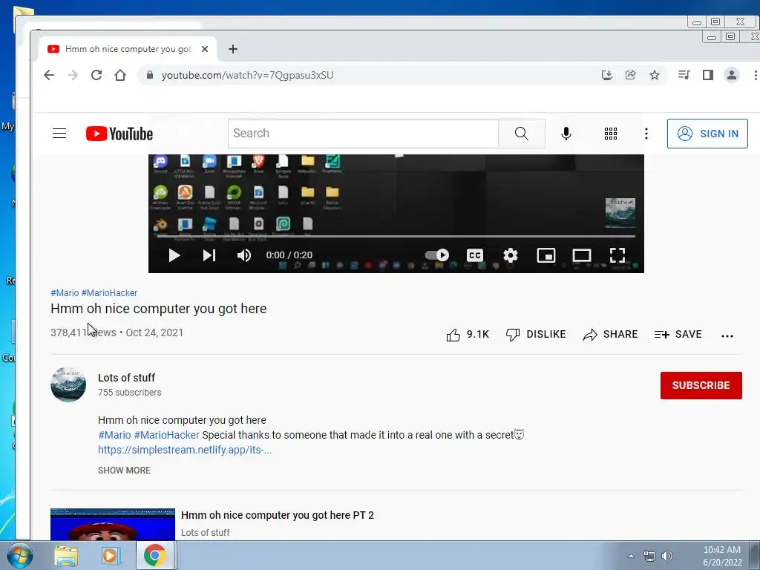
Task: Open the #Mario hashtag above title
Action: (x=65, y=292)
